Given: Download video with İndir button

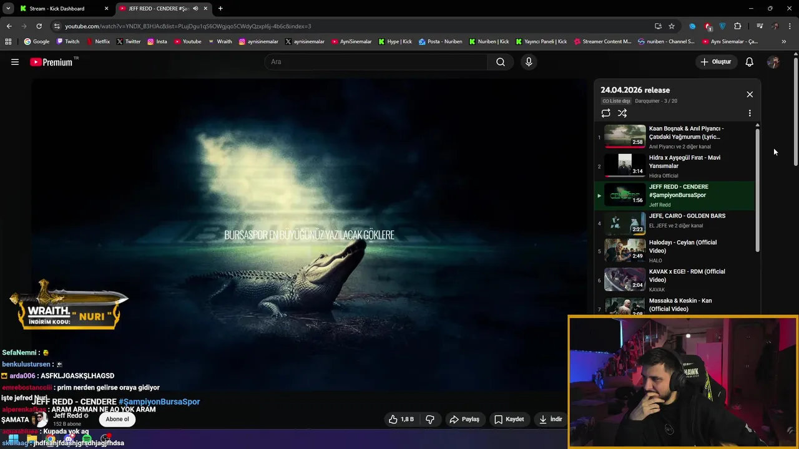Looking at the screenshot, I should click(x=551, y=419).
